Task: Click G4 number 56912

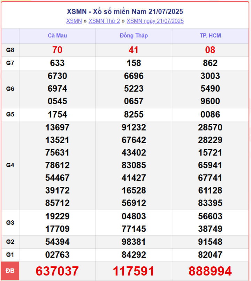Action: pyautogui.click(x=134, y=203)
